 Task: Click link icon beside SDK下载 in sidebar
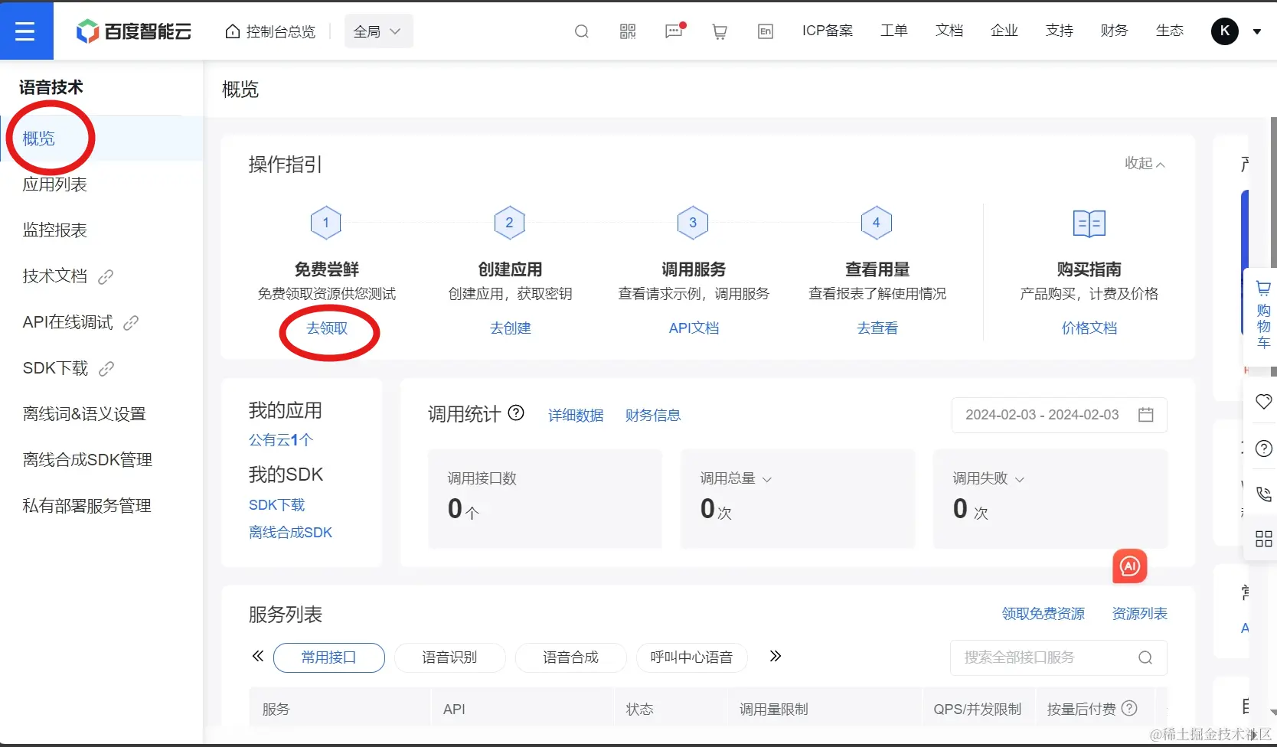click(106, 368)
